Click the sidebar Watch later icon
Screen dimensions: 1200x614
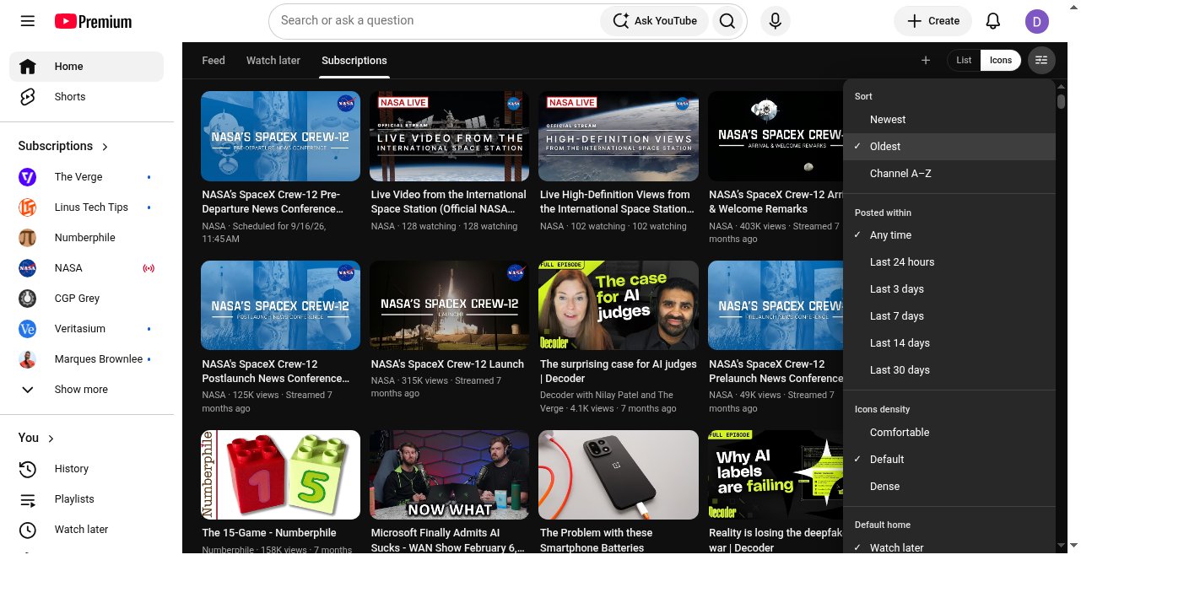click(x=28, y=530)
